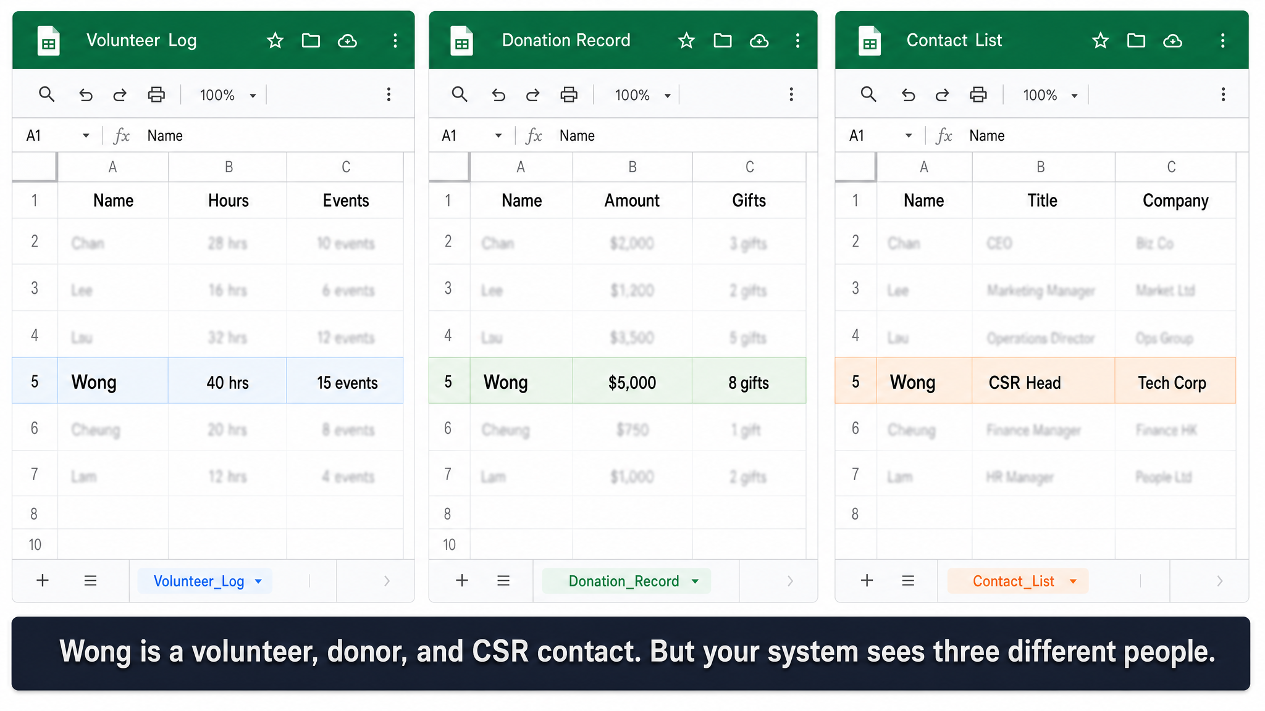Open Donation Record header three-dot menu
Image resolution: width=1265 pixels, height=711 pixels.
(x=798, y=41)
